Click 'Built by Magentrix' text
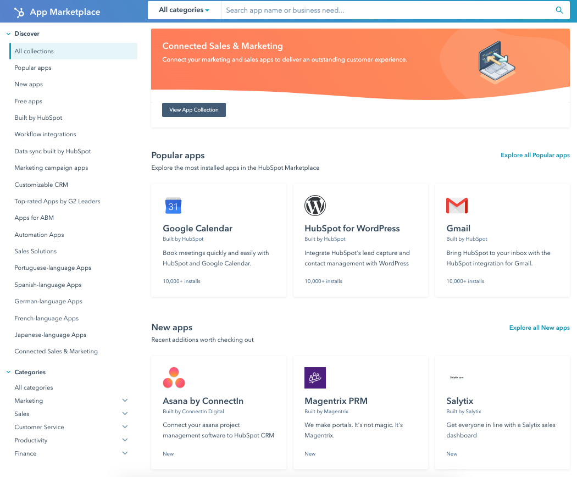 coord(326,412)
